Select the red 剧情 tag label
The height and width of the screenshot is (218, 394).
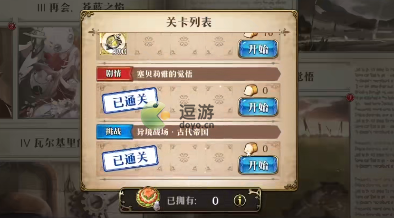coord(115,74)
